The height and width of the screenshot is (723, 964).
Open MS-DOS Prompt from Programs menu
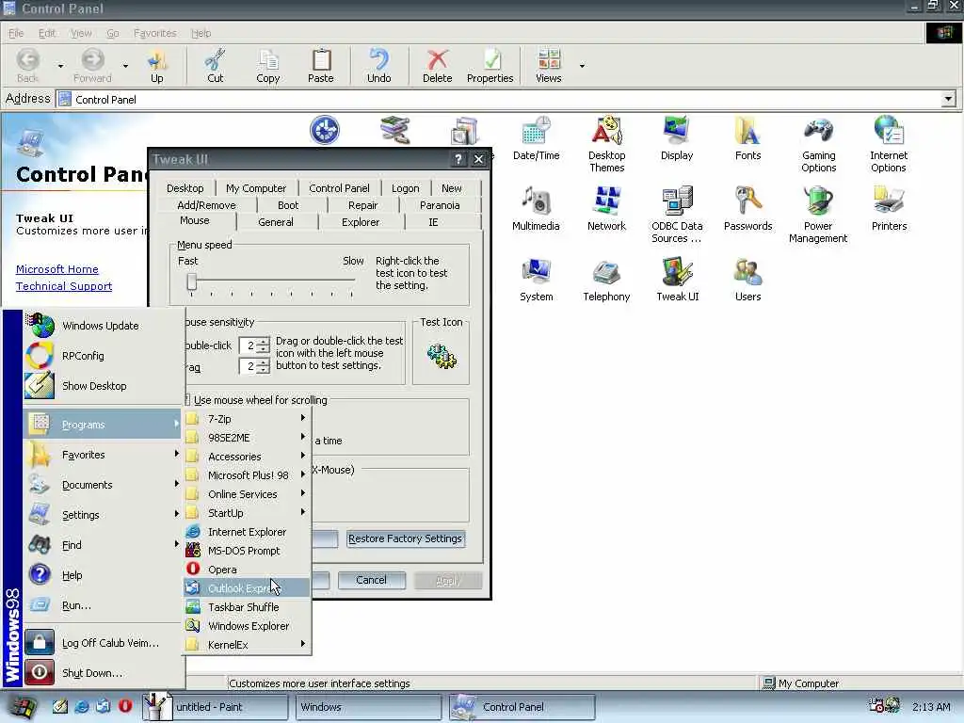pos(247,551)
